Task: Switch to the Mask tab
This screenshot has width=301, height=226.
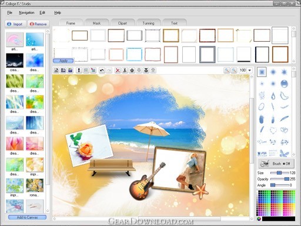Action: point(96,23)
